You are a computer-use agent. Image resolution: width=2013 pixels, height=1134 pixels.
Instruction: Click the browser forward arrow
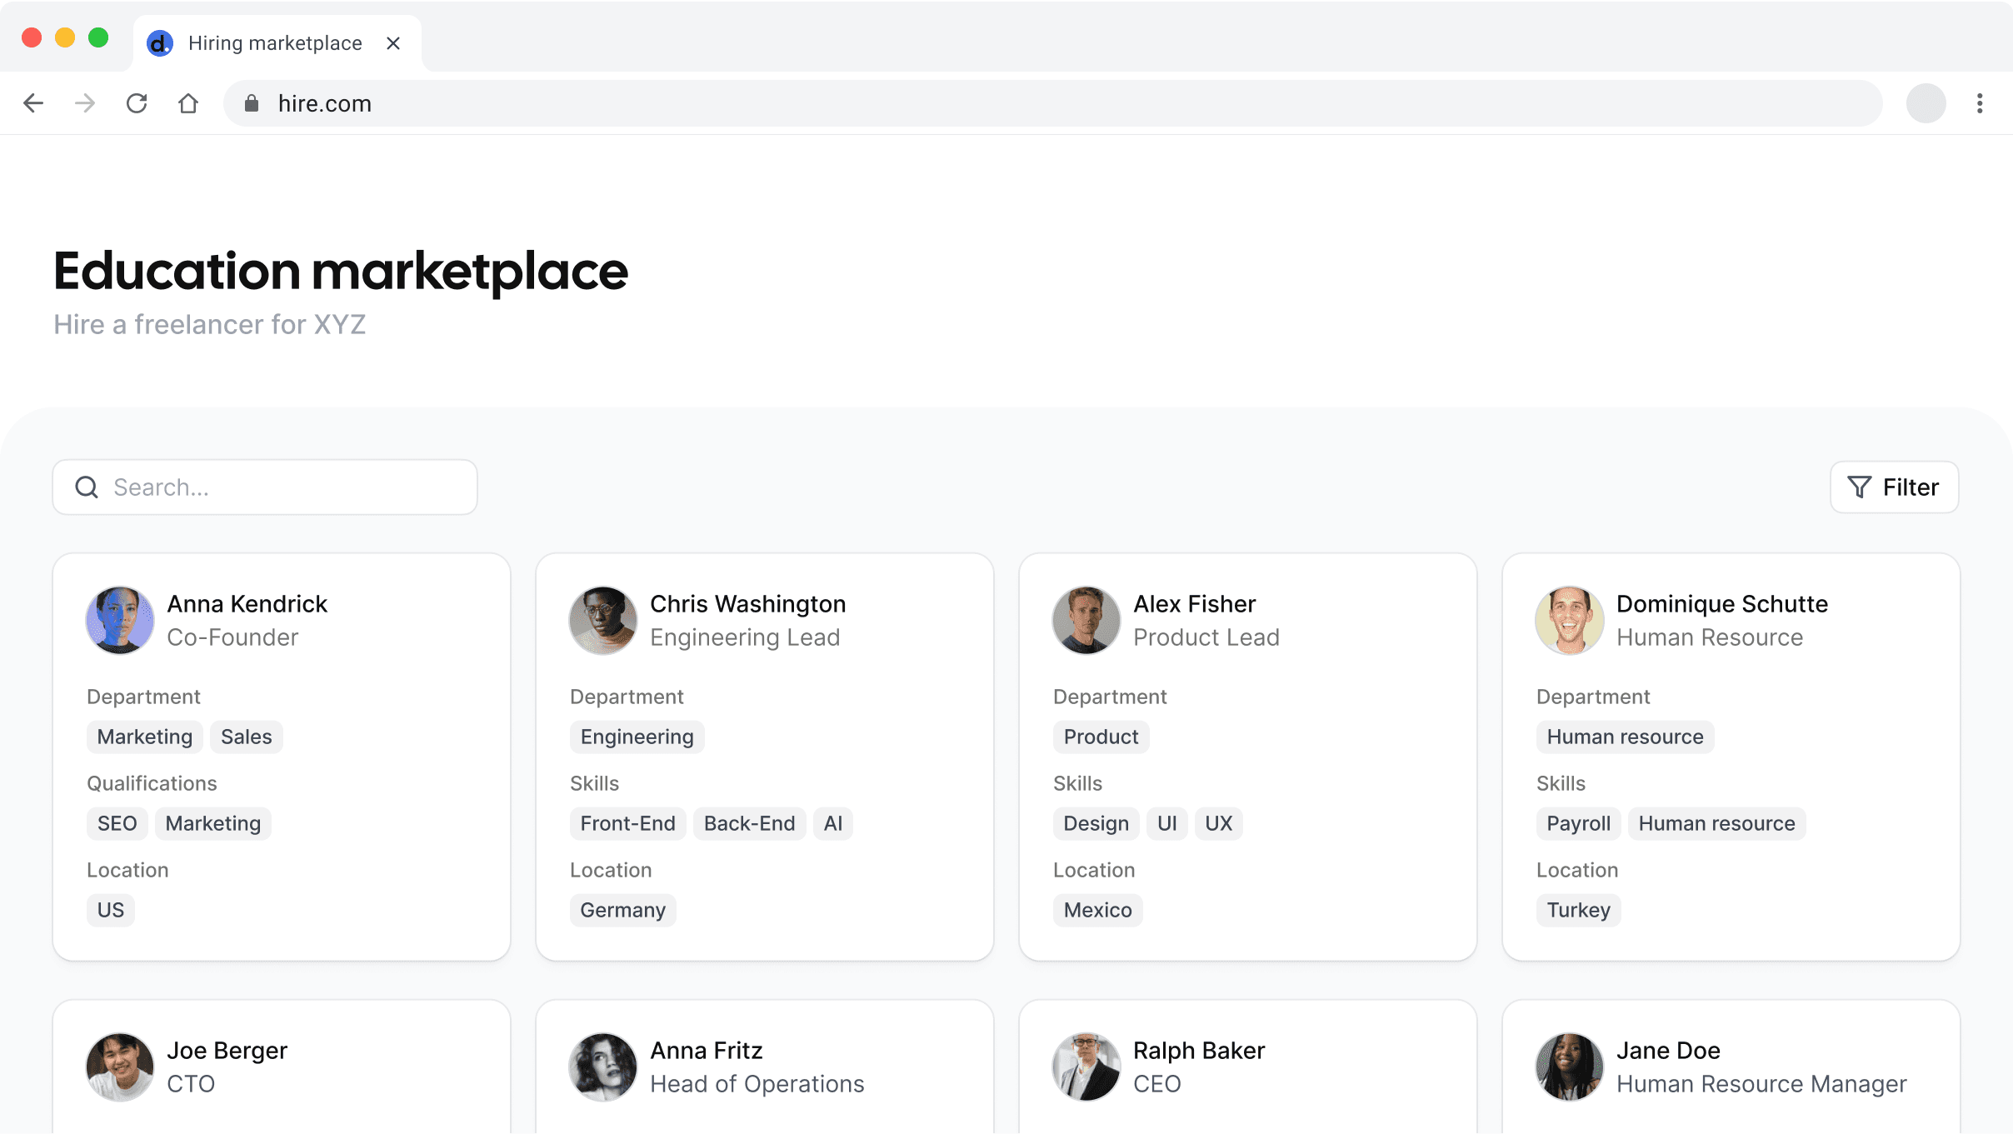(x=85, y=103)
